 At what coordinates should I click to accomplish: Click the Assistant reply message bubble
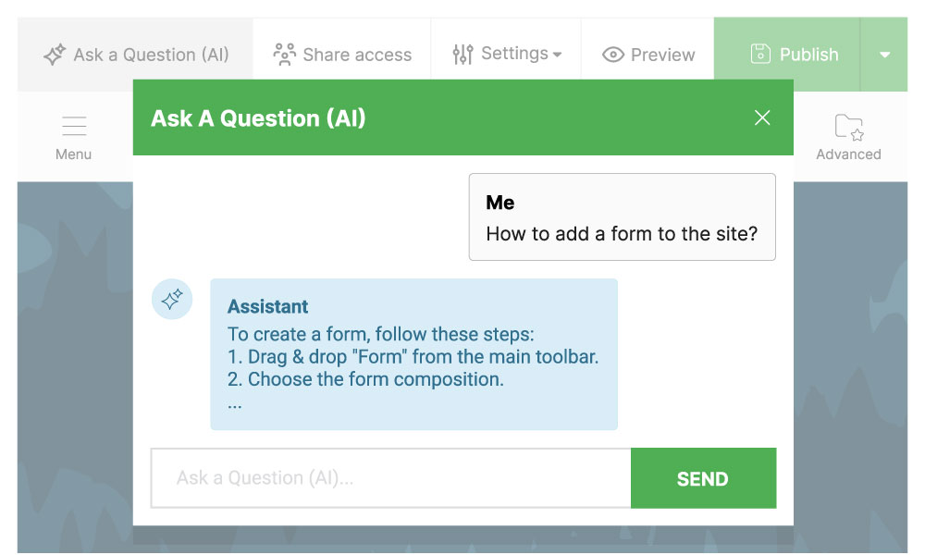tap(413, 354)
